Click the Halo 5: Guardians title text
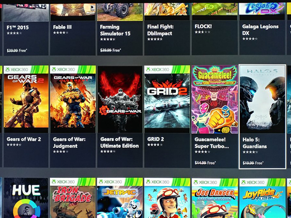291x218 pixels. pos(255,143)
